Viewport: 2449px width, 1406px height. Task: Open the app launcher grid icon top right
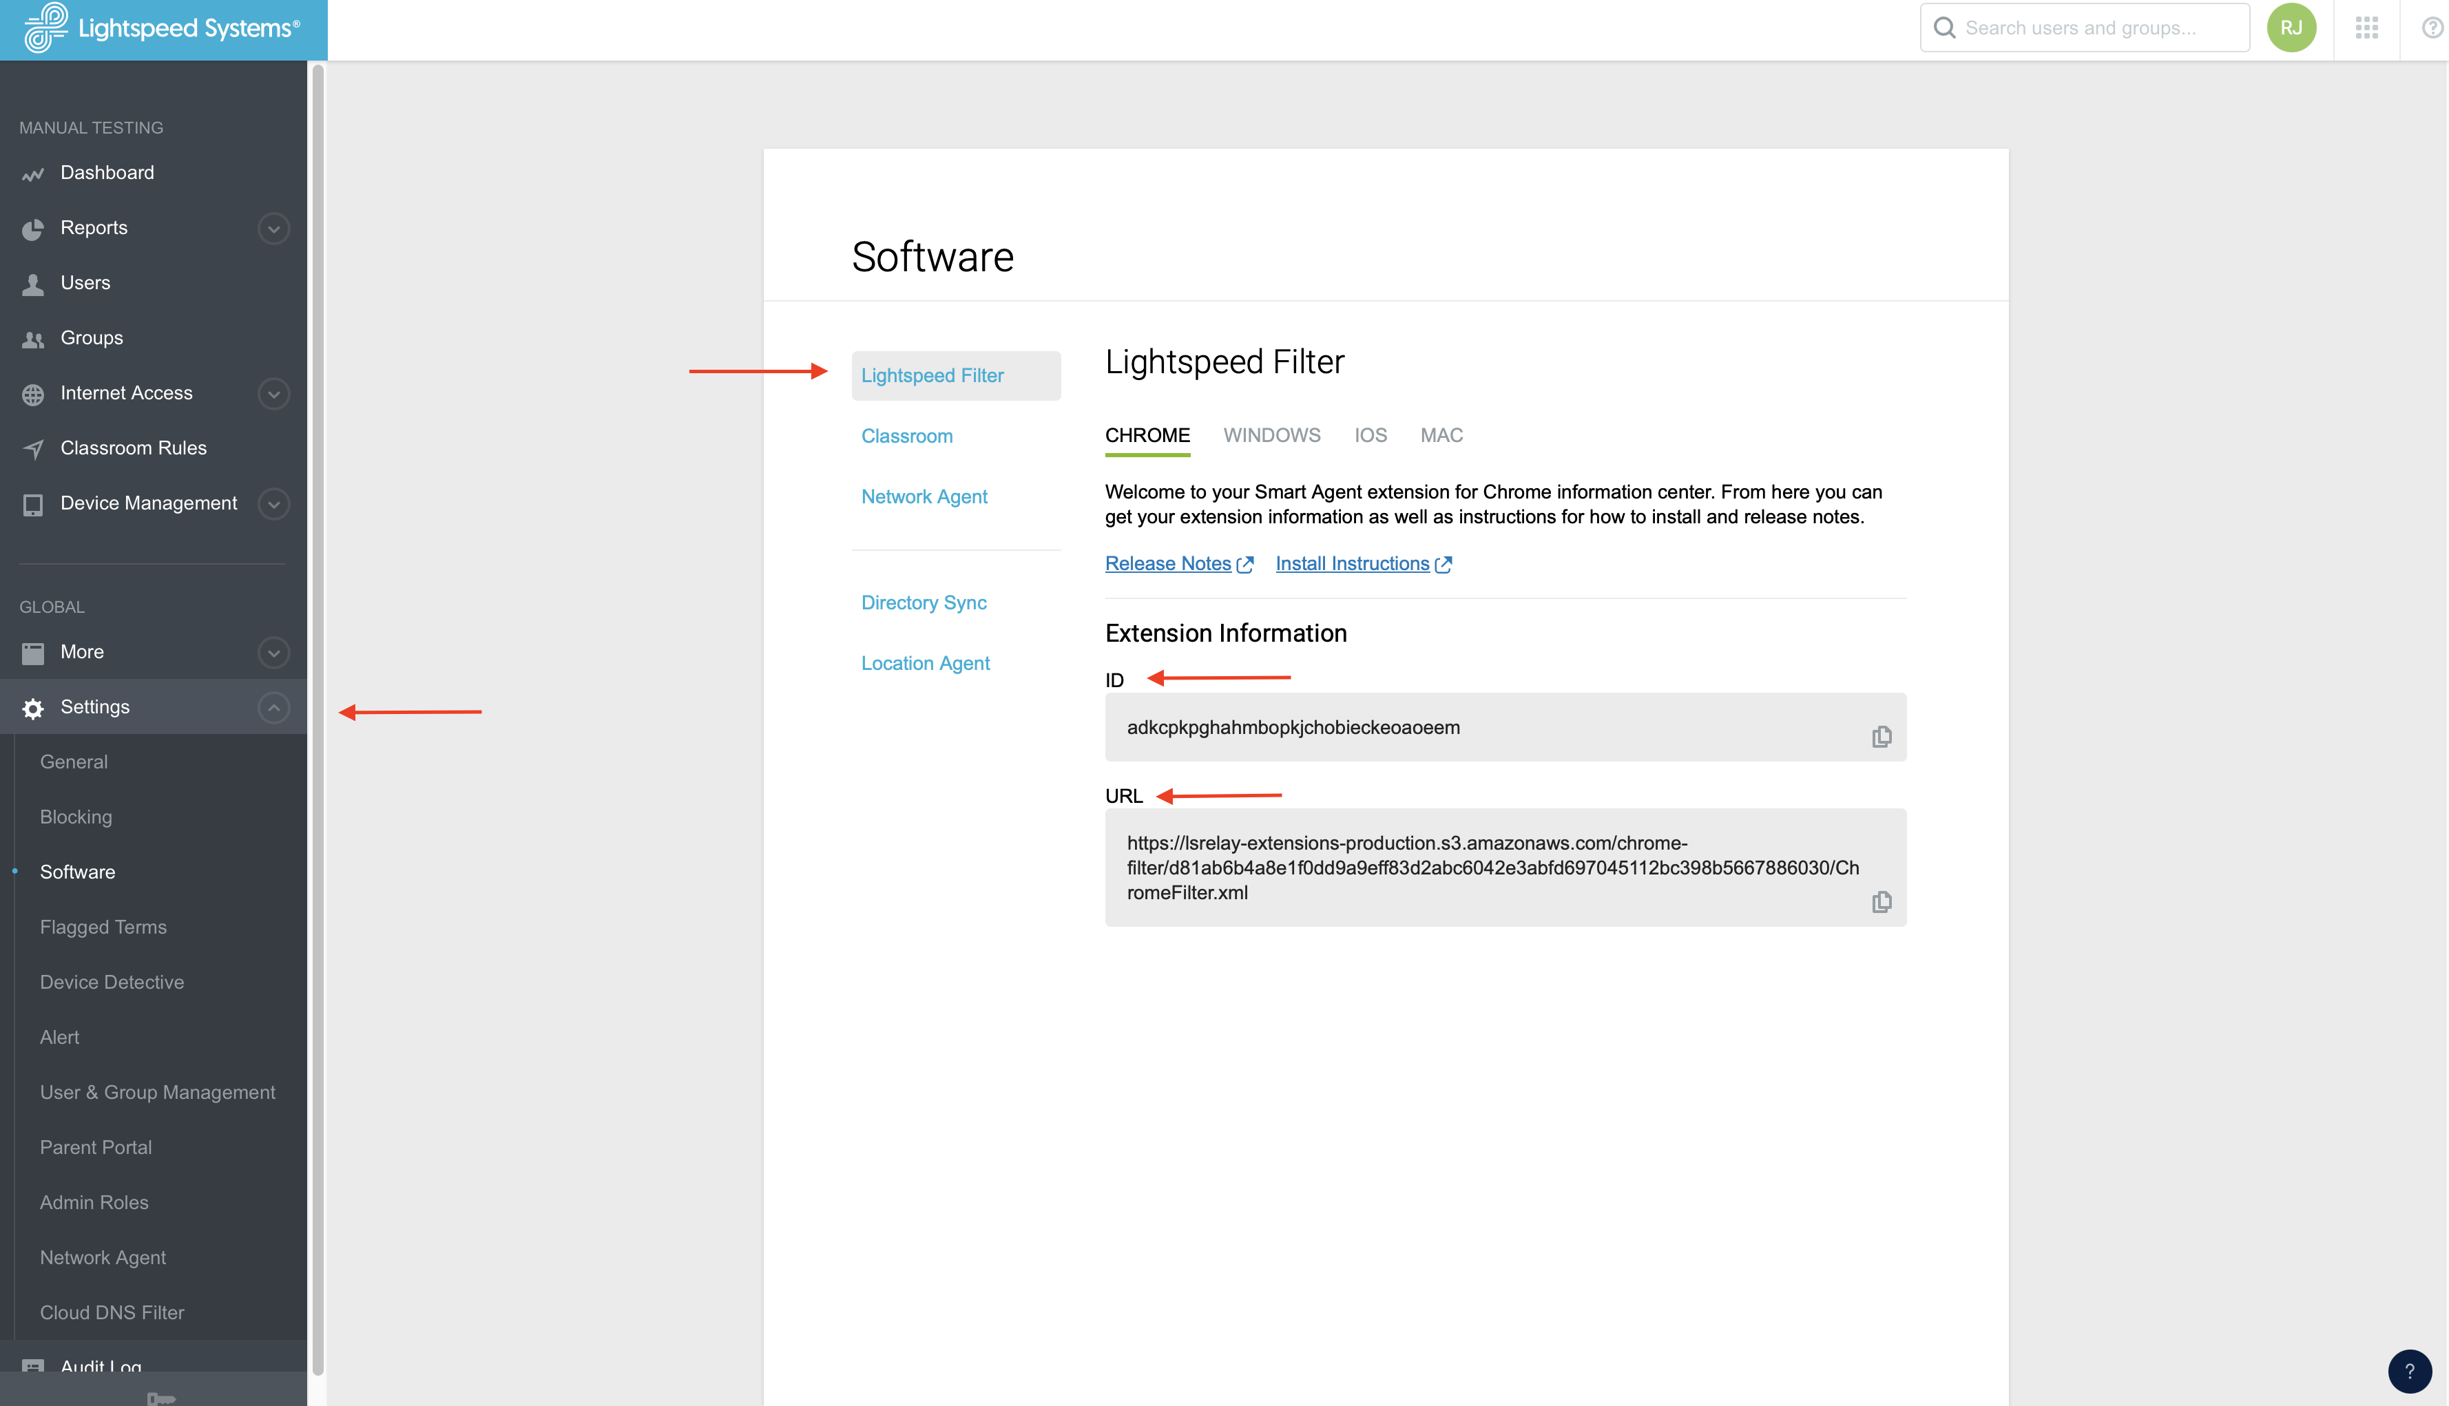pyautogui.click(x=2367, y=28)
